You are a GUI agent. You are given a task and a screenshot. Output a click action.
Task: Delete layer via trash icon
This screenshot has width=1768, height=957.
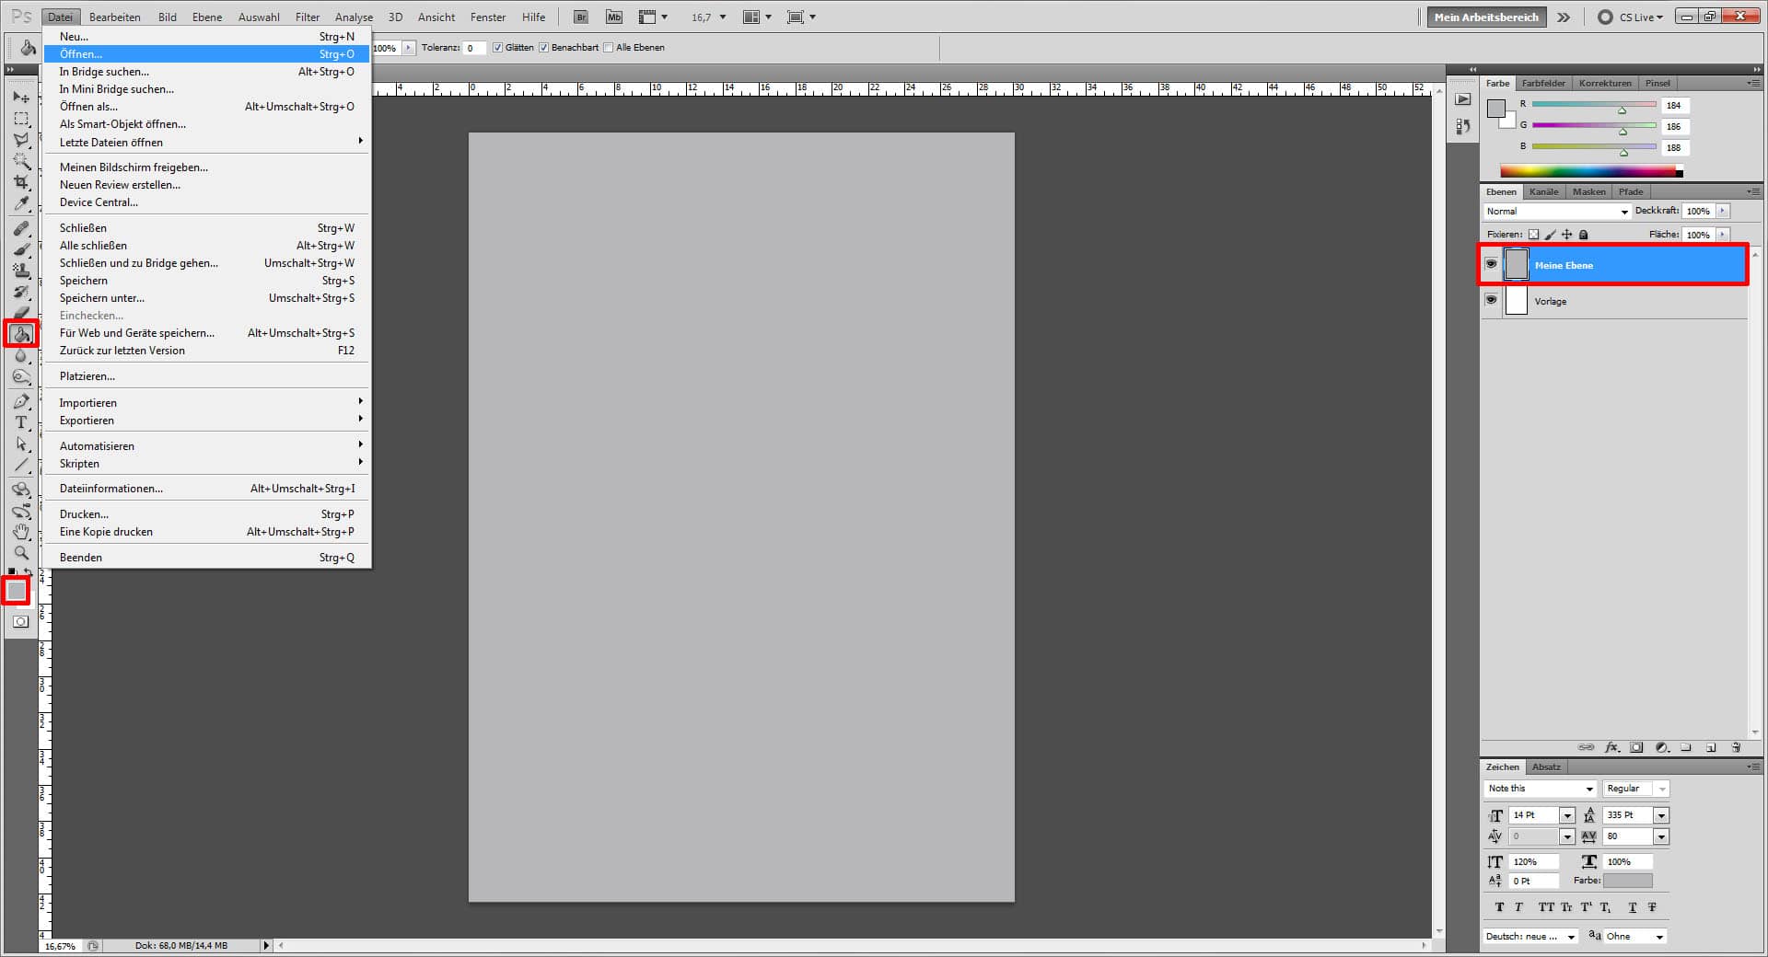tap(1736, 747)
